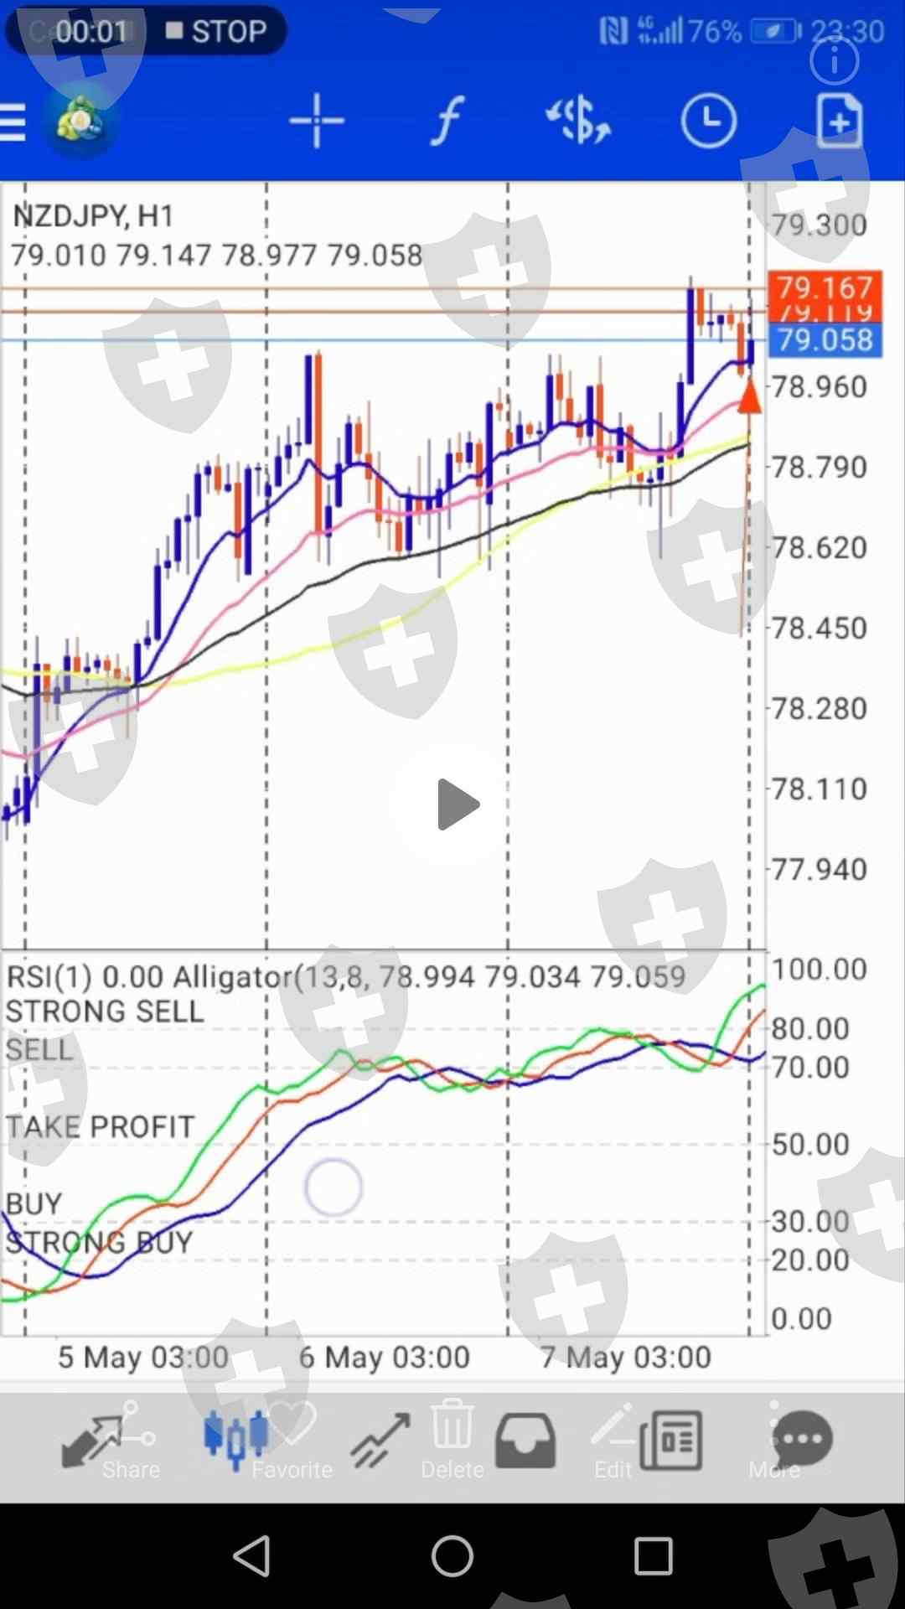The width and height of the screenshot is (905, 1609).
Task: Tap the 78.960 price scale value
Action: [x=819, y=387]
